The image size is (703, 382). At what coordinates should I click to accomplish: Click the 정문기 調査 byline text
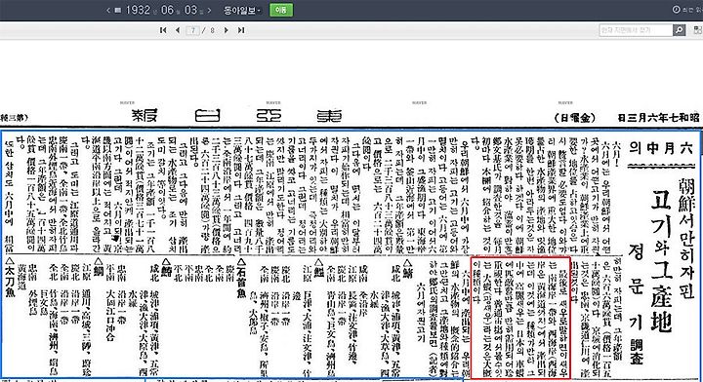(636, 304)
